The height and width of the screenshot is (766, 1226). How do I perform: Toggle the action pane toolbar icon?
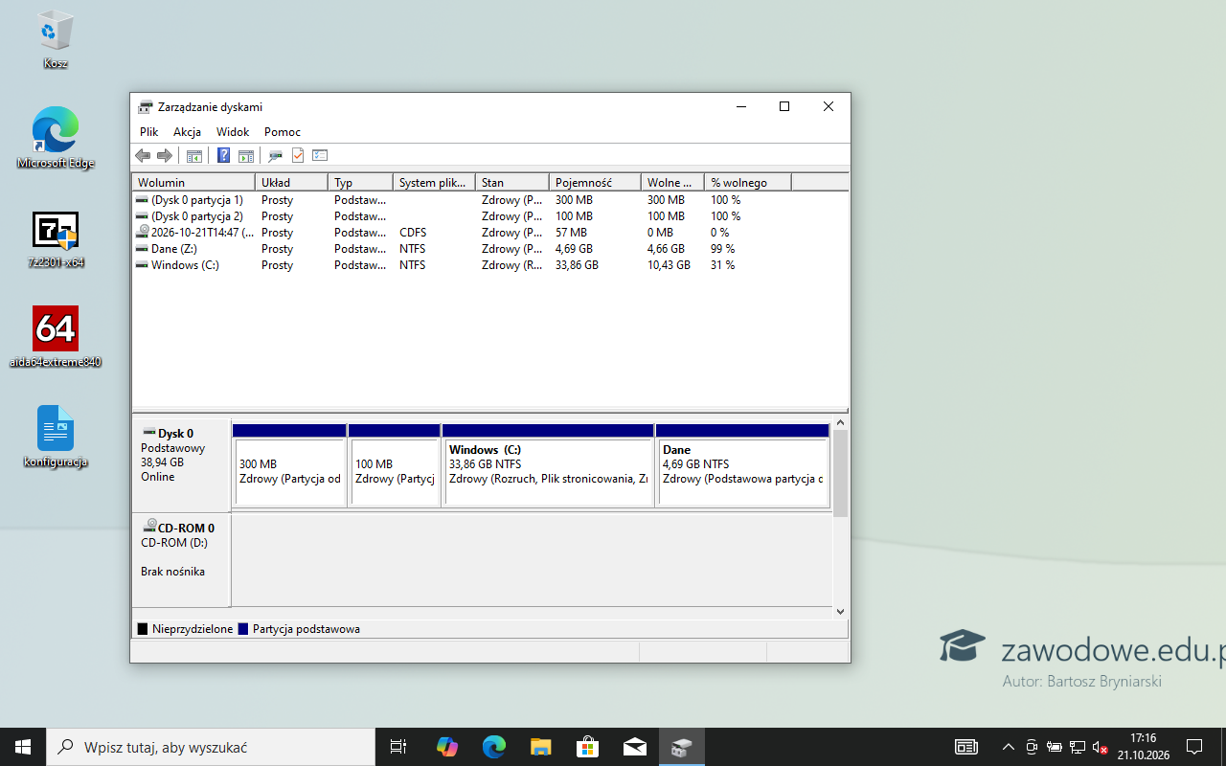(x=245, y=155)
